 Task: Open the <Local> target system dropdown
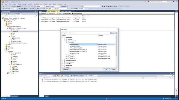(x=61, y=9)
